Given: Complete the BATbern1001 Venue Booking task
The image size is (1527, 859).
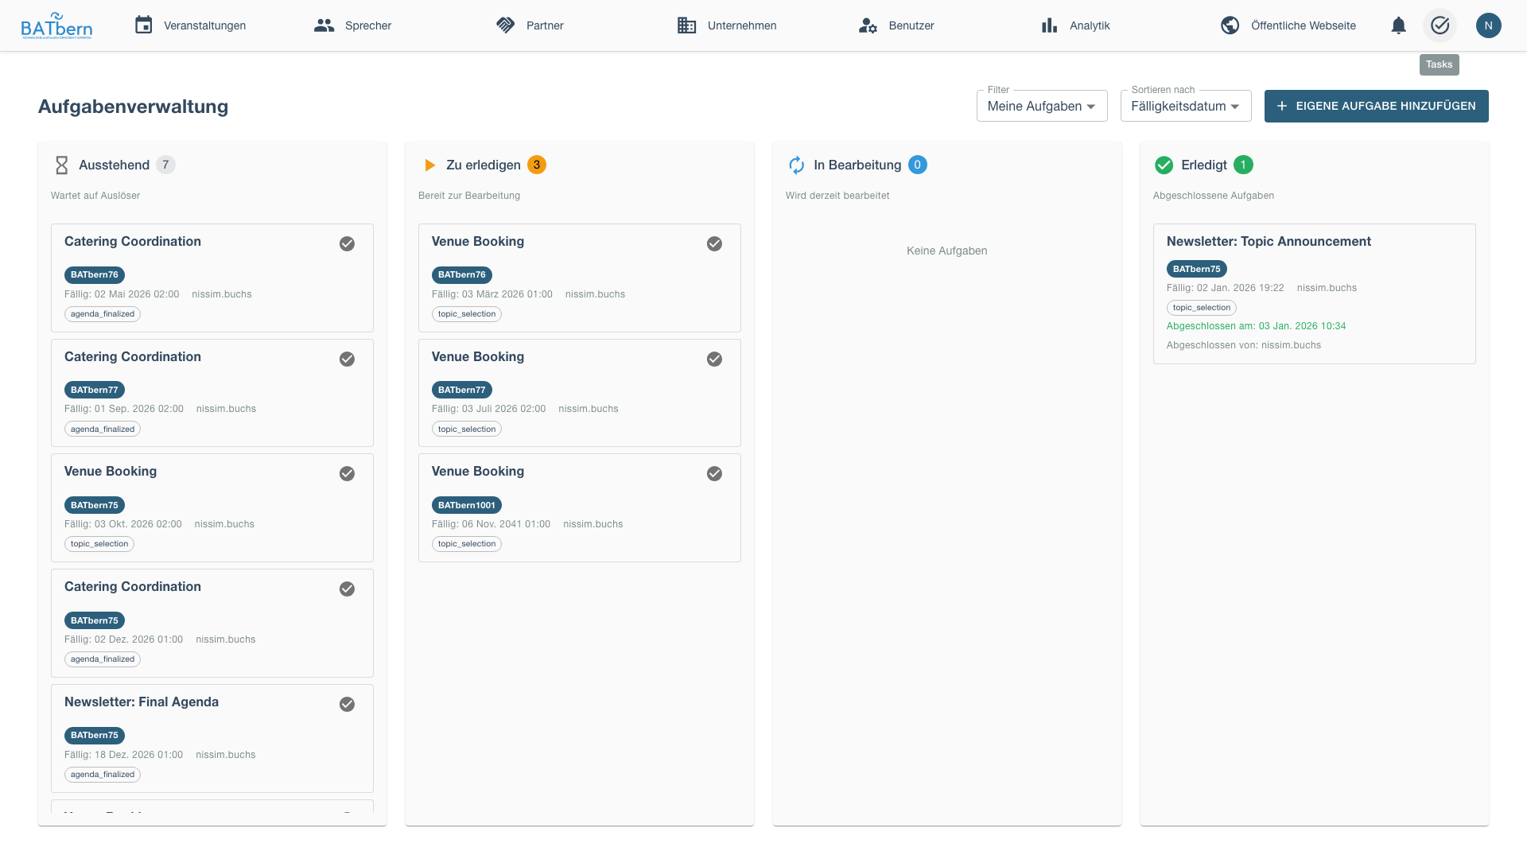Looking at the screenshot, I should tap(715, 474).
